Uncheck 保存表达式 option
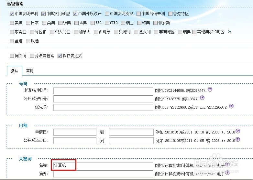The image size is (253, 180). [x=60, y=56]
